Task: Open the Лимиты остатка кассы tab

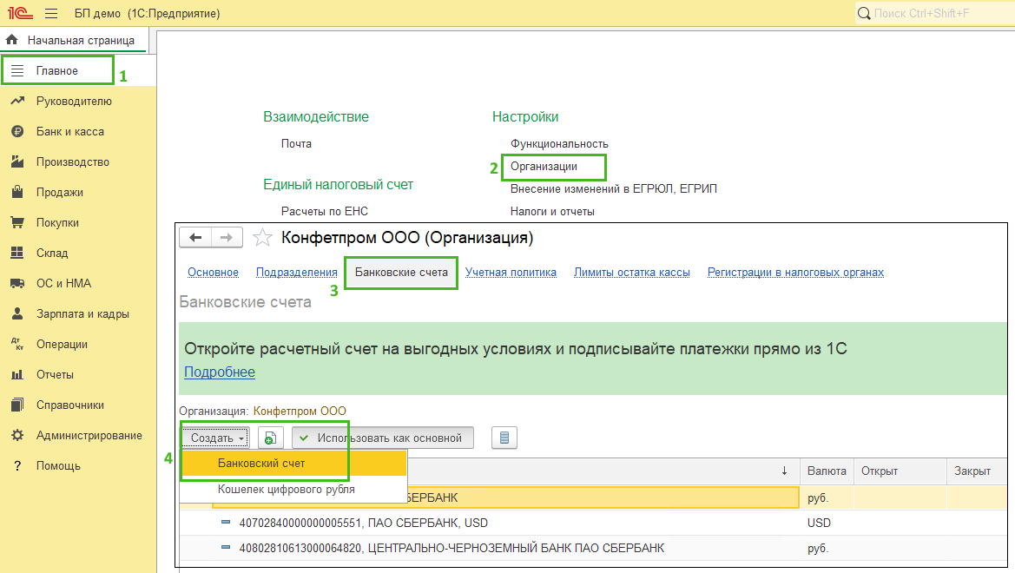Action: coord(632,273)
